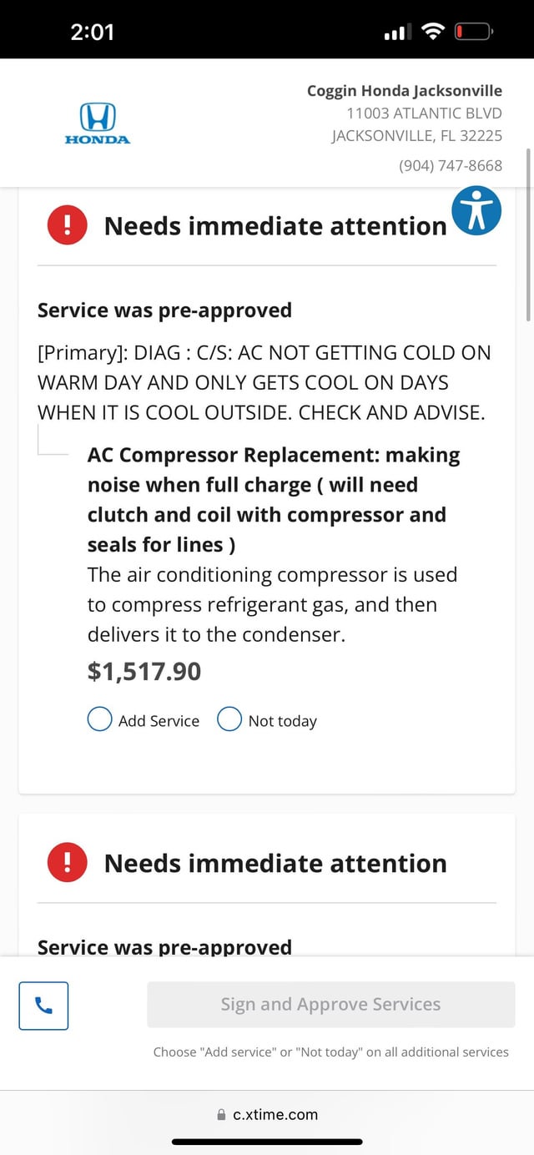The height and width of the screenshot is (1155, 534).
Task: Select the Add Service radio button
Action: coord(99,719)
